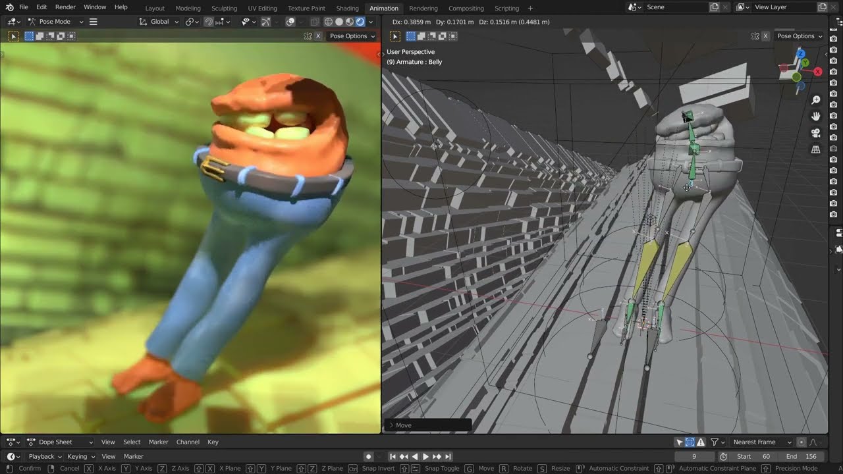Click the Blender logo menu icon
843x474 pixels.
(9, 7)
